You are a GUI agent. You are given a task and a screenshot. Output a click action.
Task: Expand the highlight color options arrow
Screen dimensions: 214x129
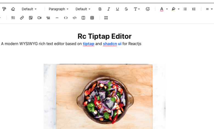[179, 9]
